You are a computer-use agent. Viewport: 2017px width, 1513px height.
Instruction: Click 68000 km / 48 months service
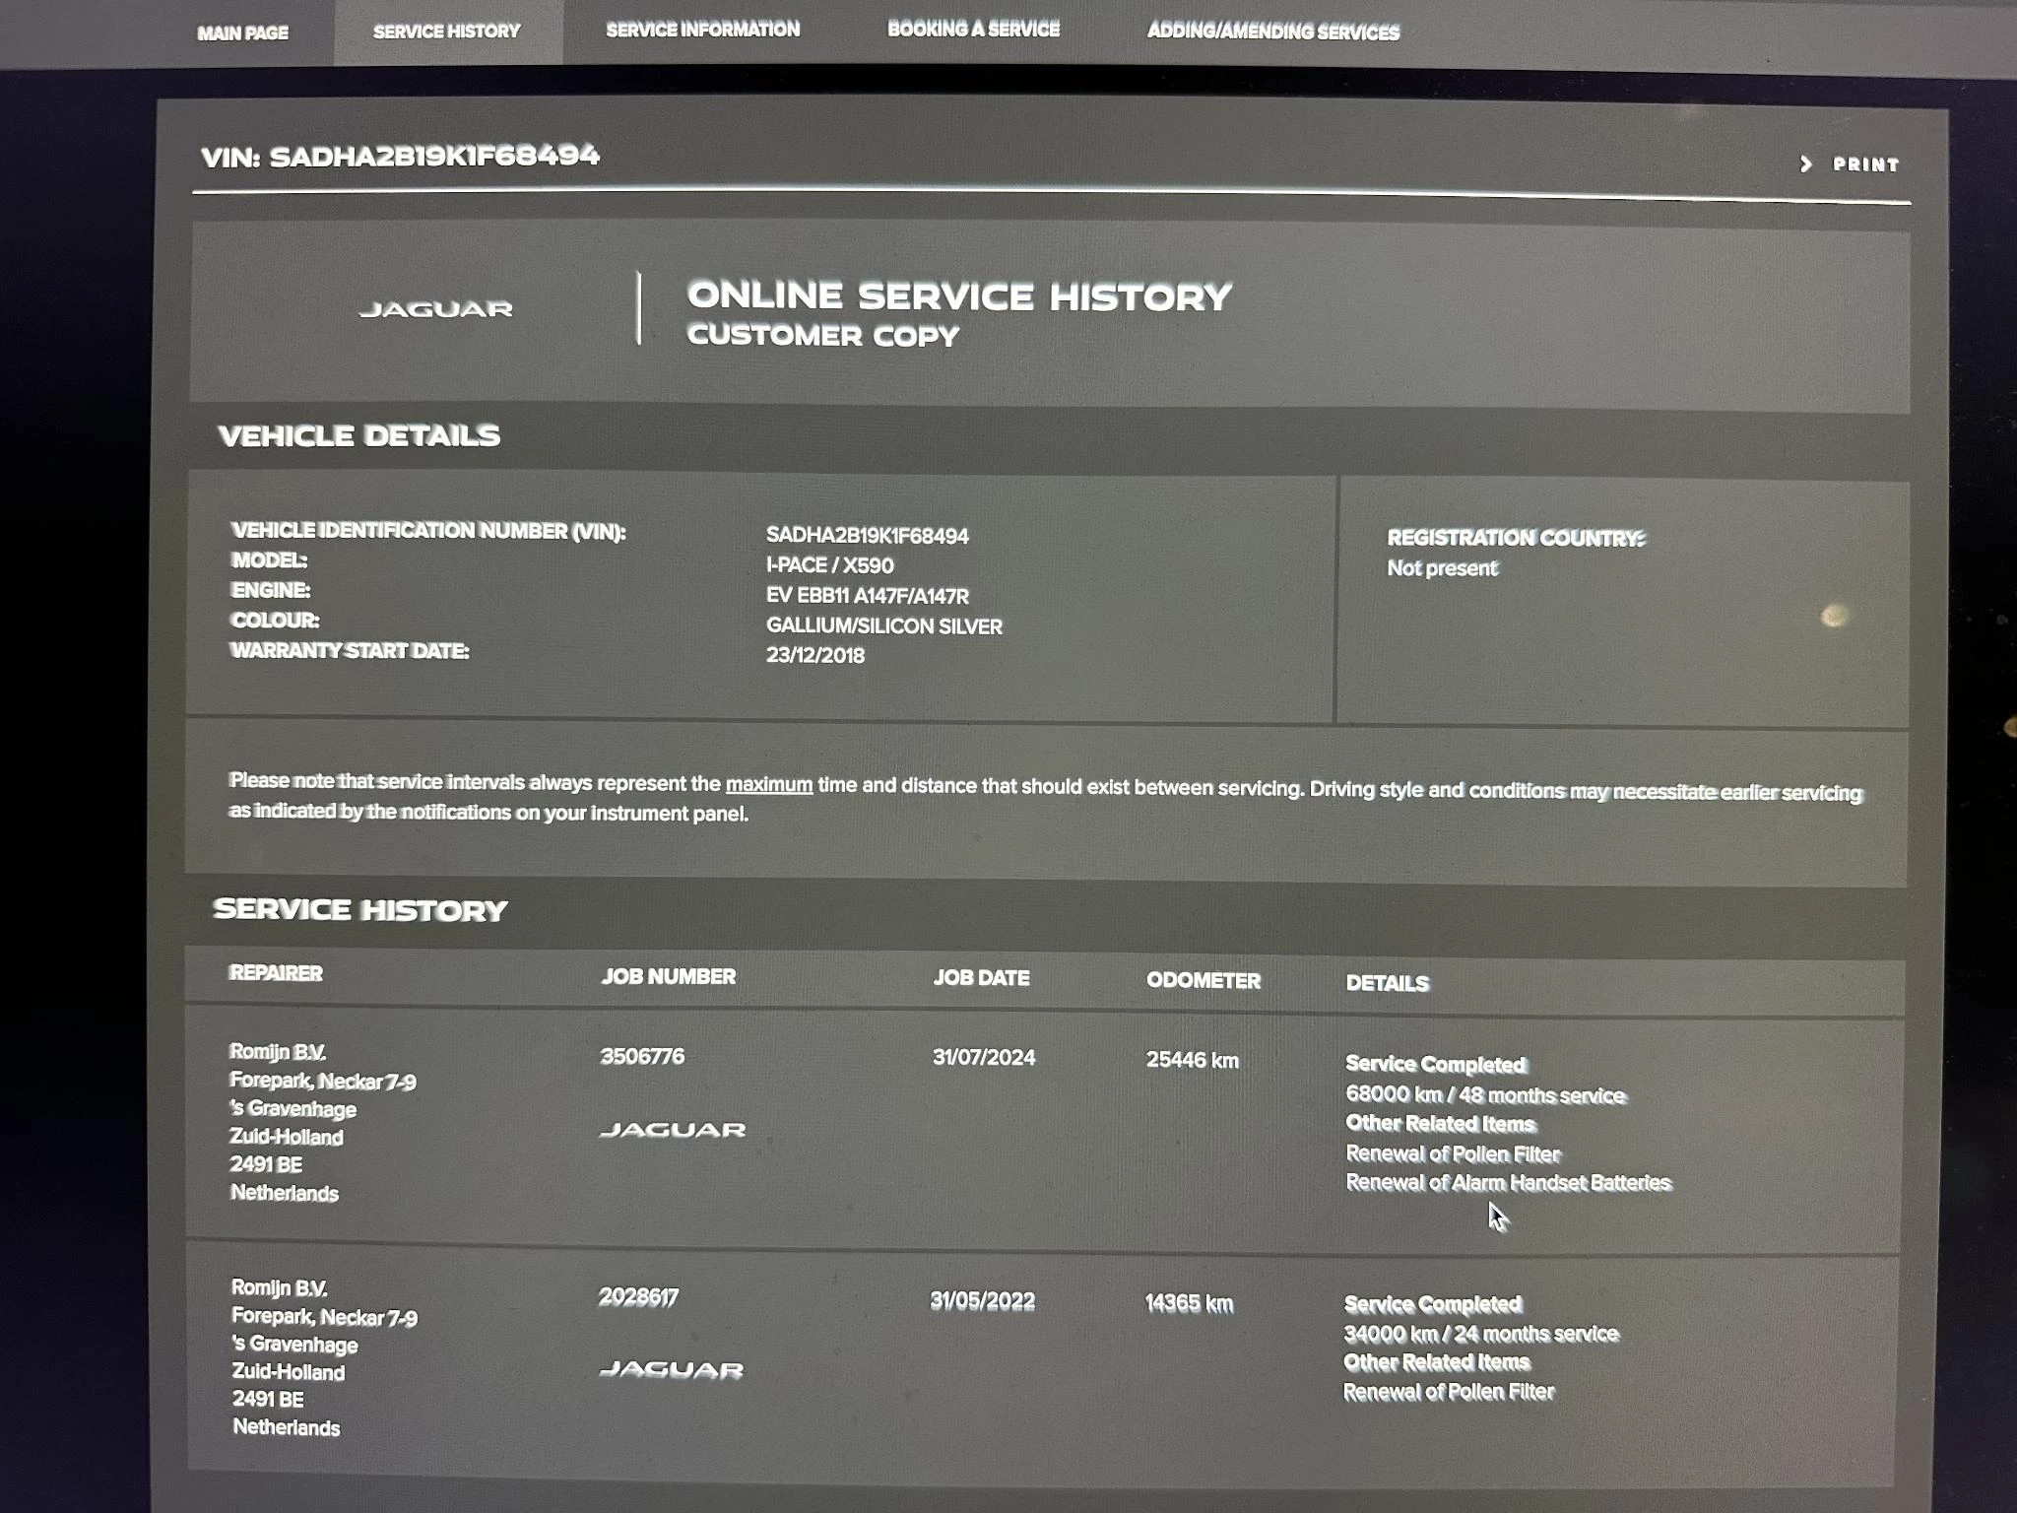1485,1095
